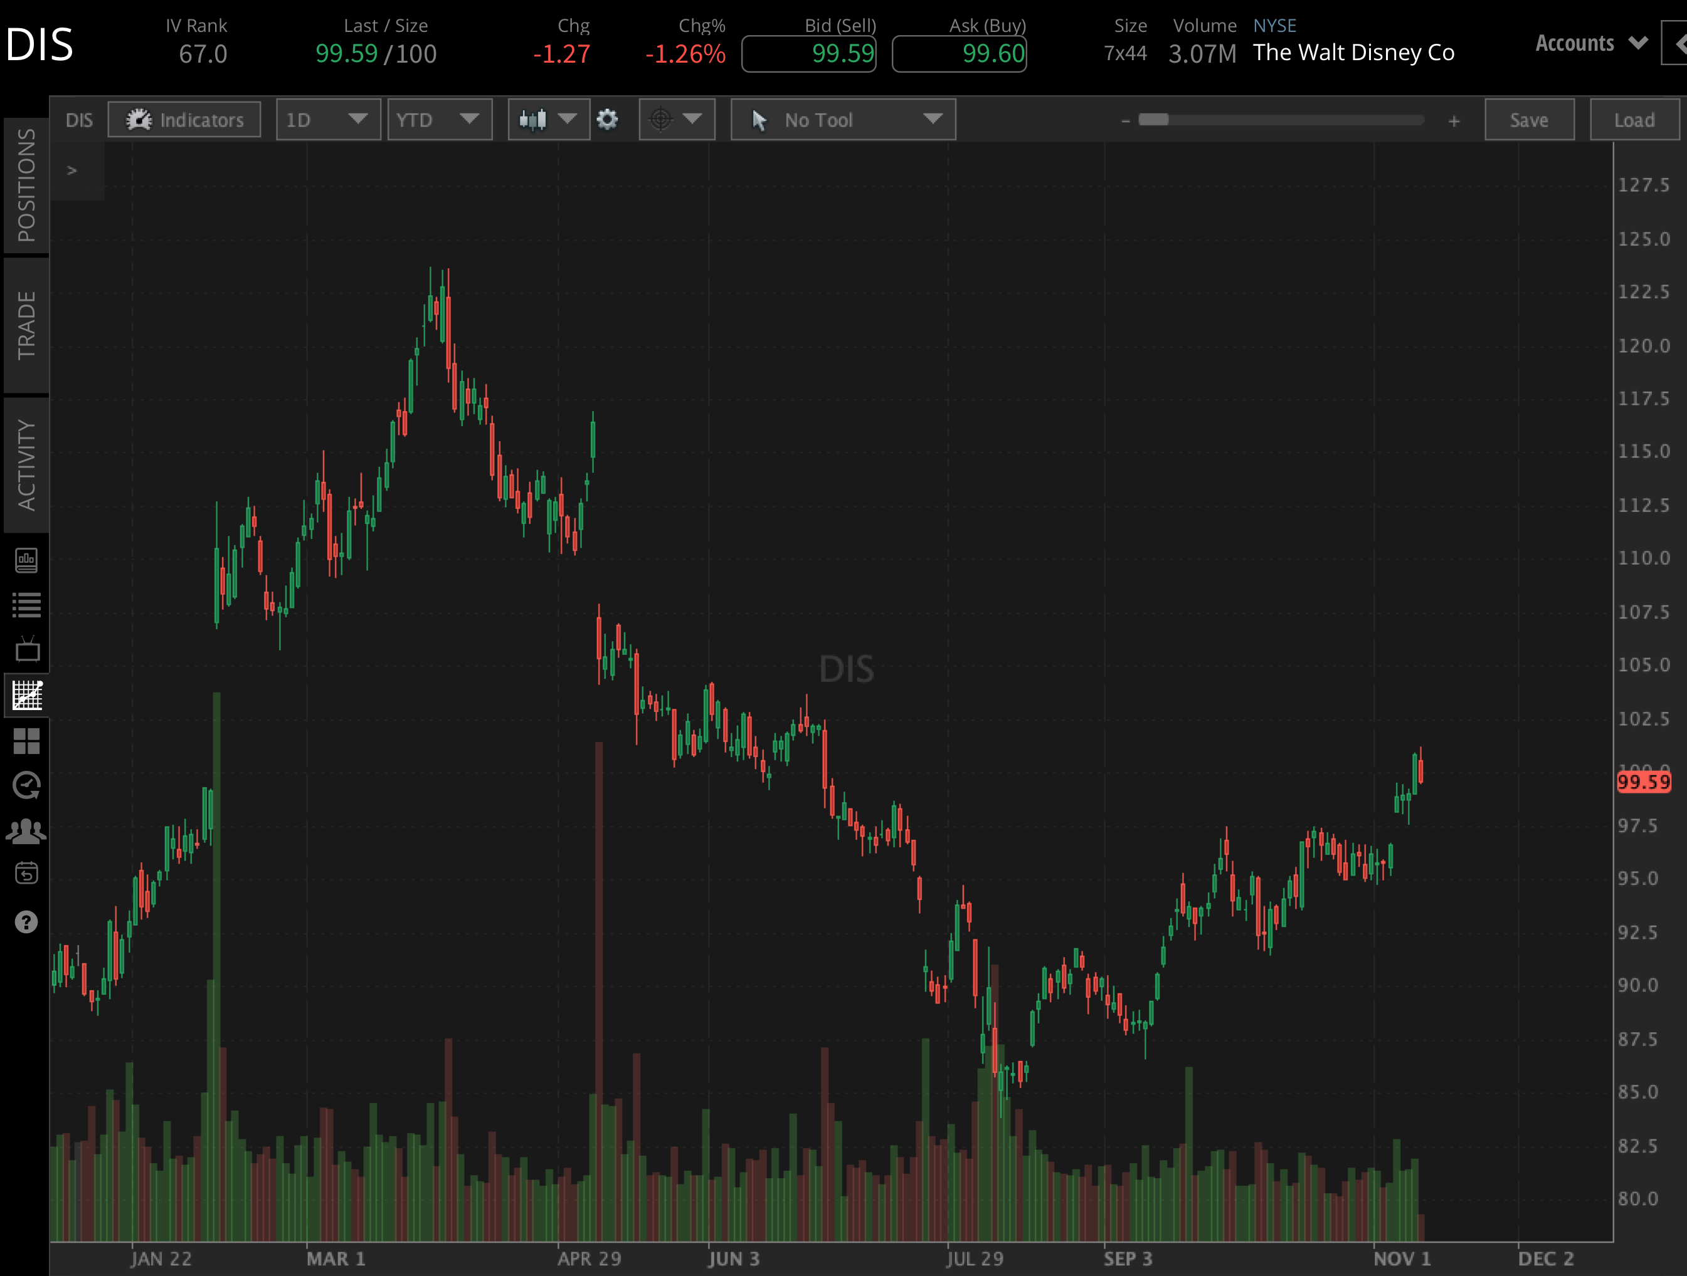Click the Indicators button
1687x1276 pixels.
tap(184, 120)
